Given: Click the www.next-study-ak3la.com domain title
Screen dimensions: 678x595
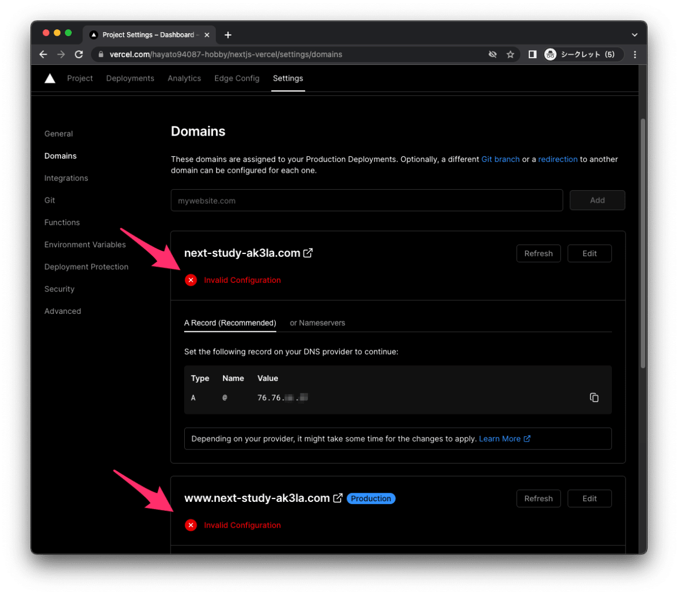Looking at the screenshot, I should coord(257,498).
